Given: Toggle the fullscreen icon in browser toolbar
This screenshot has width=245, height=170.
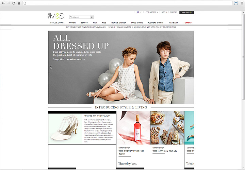Looking at the screenshot, I should pos(236,3).
